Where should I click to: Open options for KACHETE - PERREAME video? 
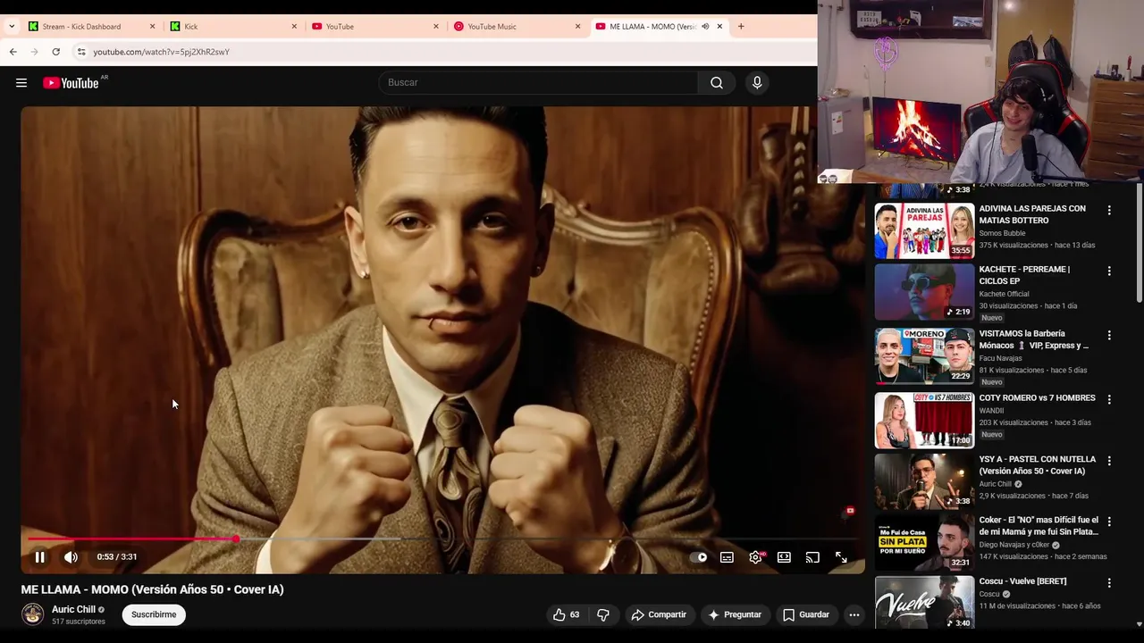[x=1109, y=271]
